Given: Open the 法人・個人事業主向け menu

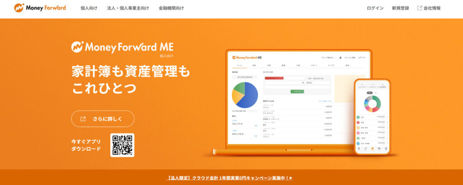Looking at the screenshot, I should click(x=128, y=8).
